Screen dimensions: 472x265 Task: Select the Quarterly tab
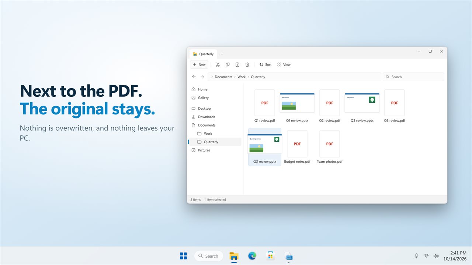[x=204, y=54]
